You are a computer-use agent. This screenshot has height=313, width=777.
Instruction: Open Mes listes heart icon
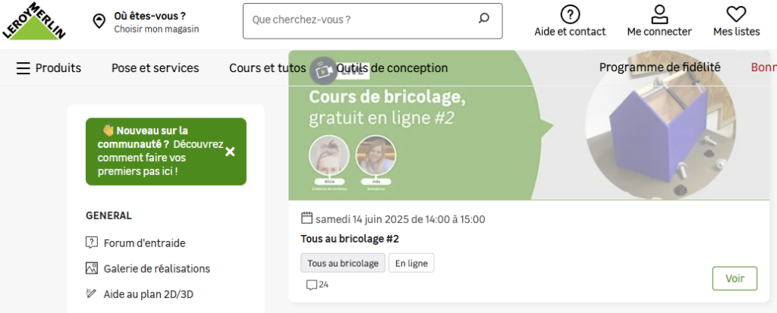coord(736,14)
